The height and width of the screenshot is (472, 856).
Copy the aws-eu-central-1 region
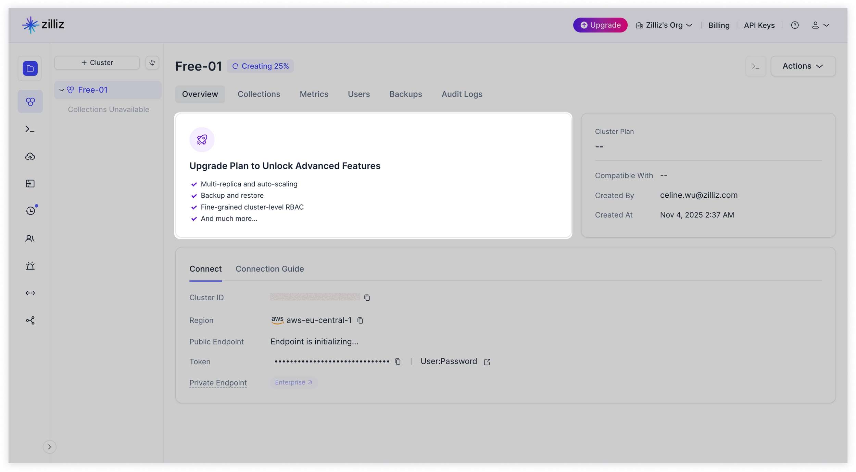point(360,320)
